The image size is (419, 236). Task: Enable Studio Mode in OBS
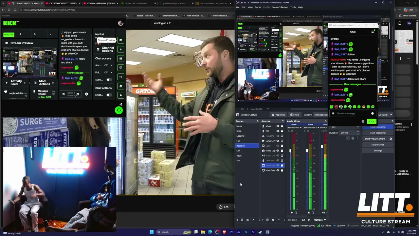(x=378, y=145)
